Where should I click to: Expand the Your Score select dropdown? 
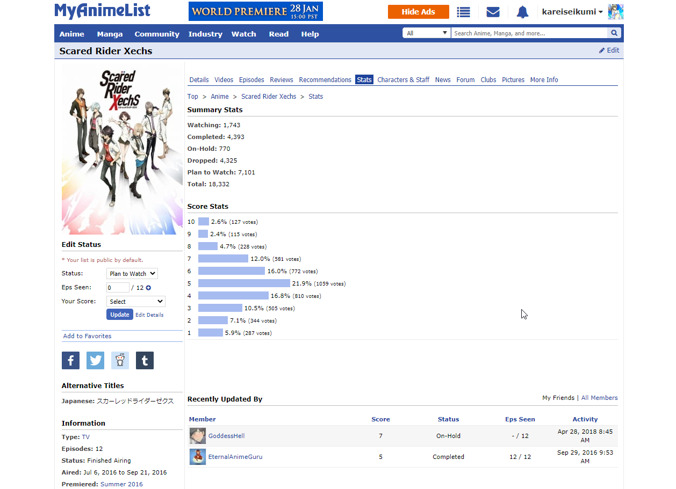point(135,302)
